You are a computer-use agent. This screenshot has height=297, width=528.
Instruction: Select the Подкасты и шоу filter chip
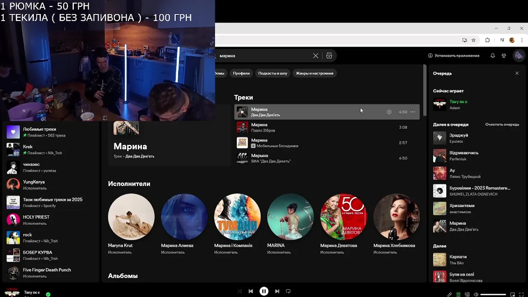273,73
